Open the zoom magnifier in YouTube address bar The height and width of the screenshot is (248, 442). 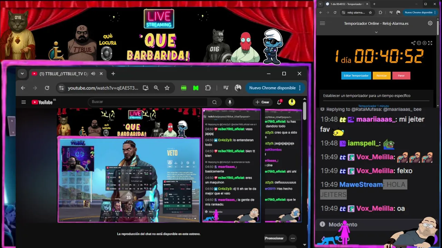pyautogui.click(x=156, y=88)
